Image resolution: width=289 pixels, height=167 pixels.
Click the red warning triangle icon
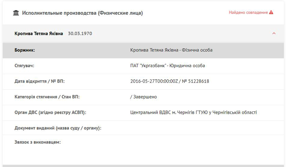click(x=271, y=12)
